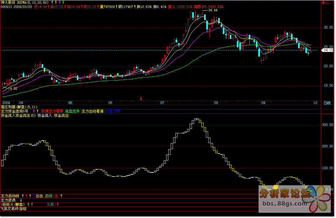This screenshot has height=218, width=336.
Task: Click year 2009 on the time axis
Action: point(6,103)
